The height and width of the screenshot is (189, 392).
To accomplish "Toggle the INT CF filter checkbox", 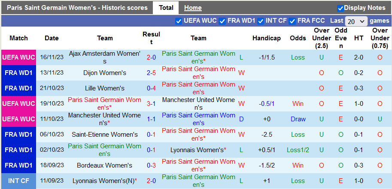I will (x=261, y=21).
